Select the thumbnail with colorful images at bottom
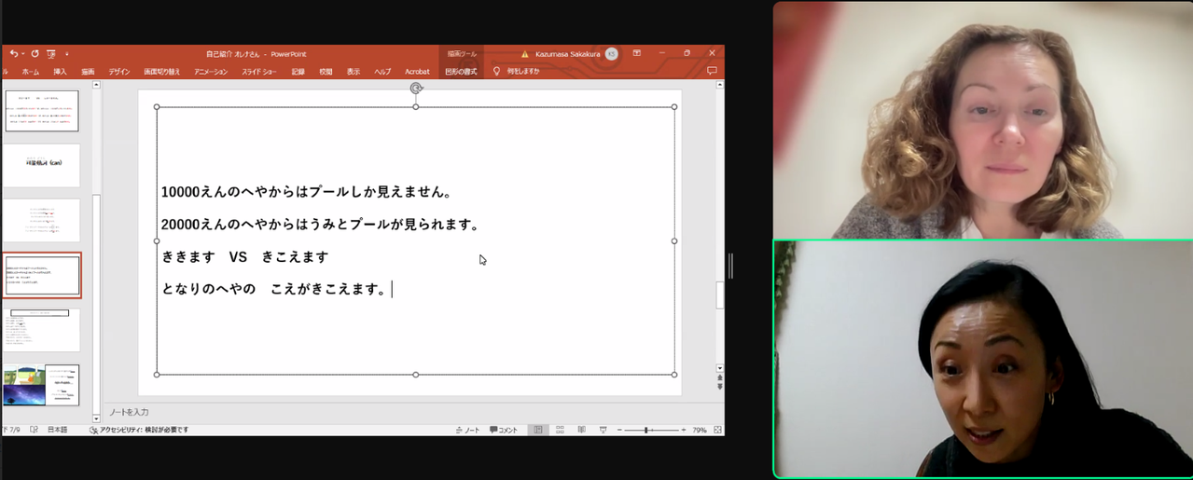1193x480 pixels. coord(42,385)
